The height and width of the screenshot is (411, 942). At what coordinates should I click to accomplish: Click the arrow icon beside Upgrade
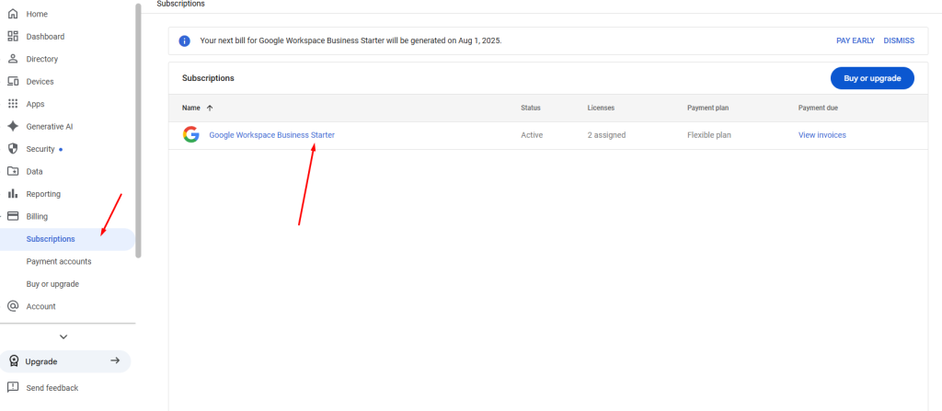(115, 361)
